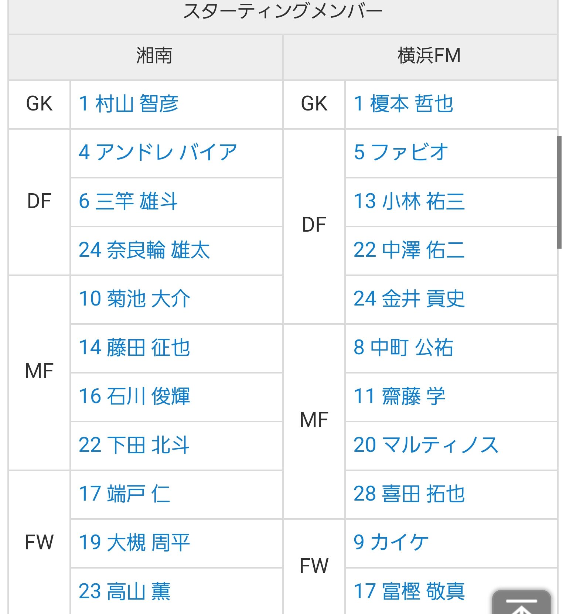The width and height of the screenshot is (566, 614).
Task: Open 金井 貢史 player link
Action: click(x=409, y=299)
